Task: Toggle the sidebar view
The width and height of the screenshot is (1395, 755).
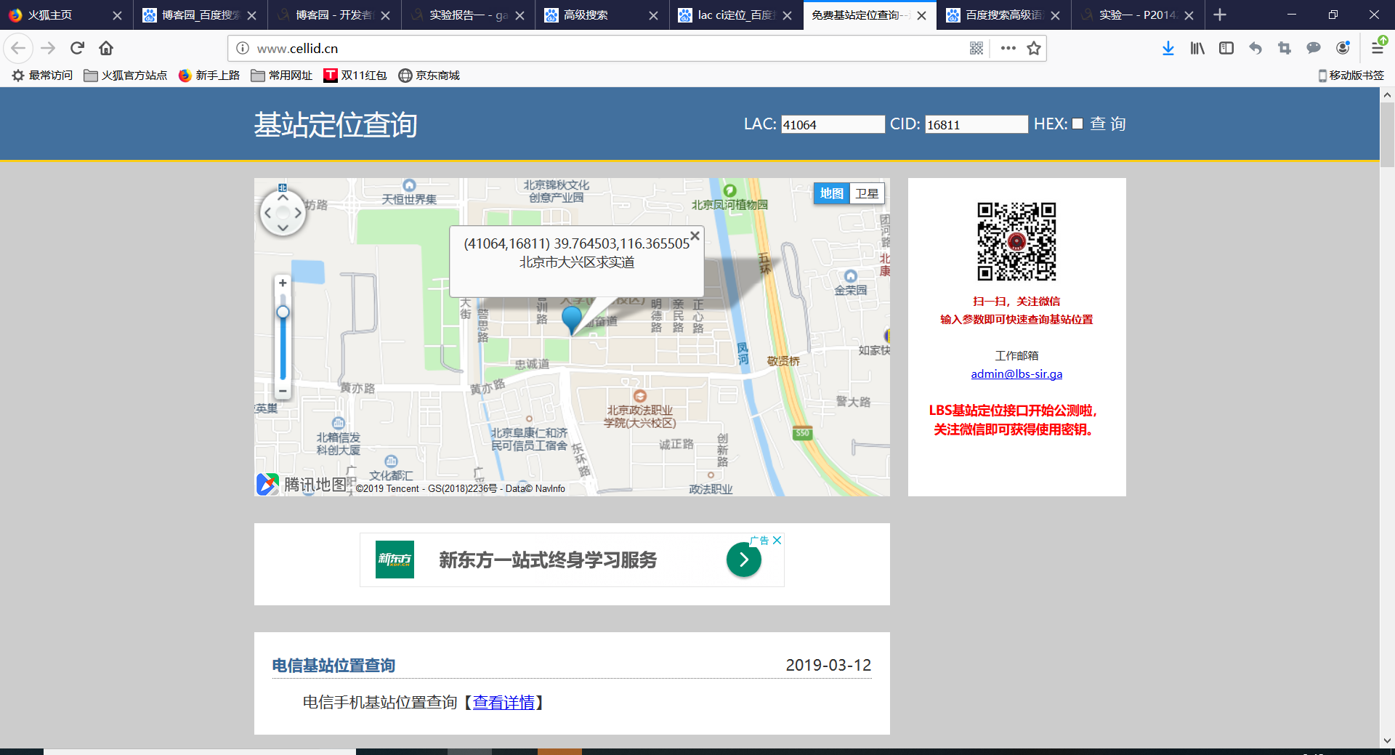Action: pos(1226,48)
